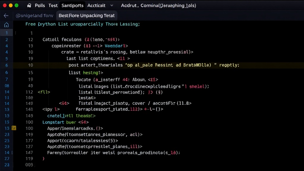
Task: Click inner line number 112
Action: click(29, 92)
